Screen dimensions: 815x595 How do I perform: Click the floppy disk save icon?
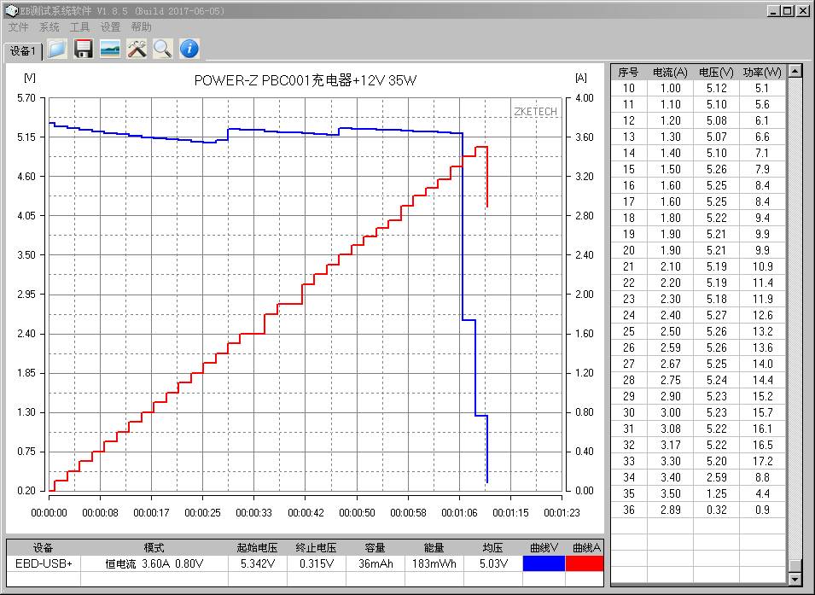[83, 49]
